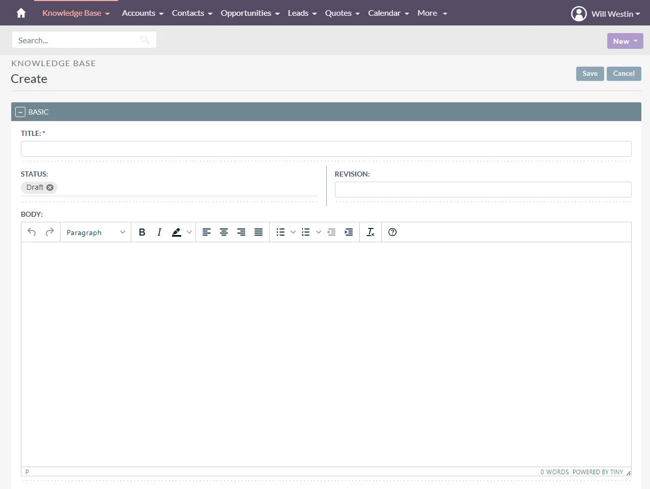650x489 pixels.
Task: Increase the indent
Action: click(x=349, y=232)
